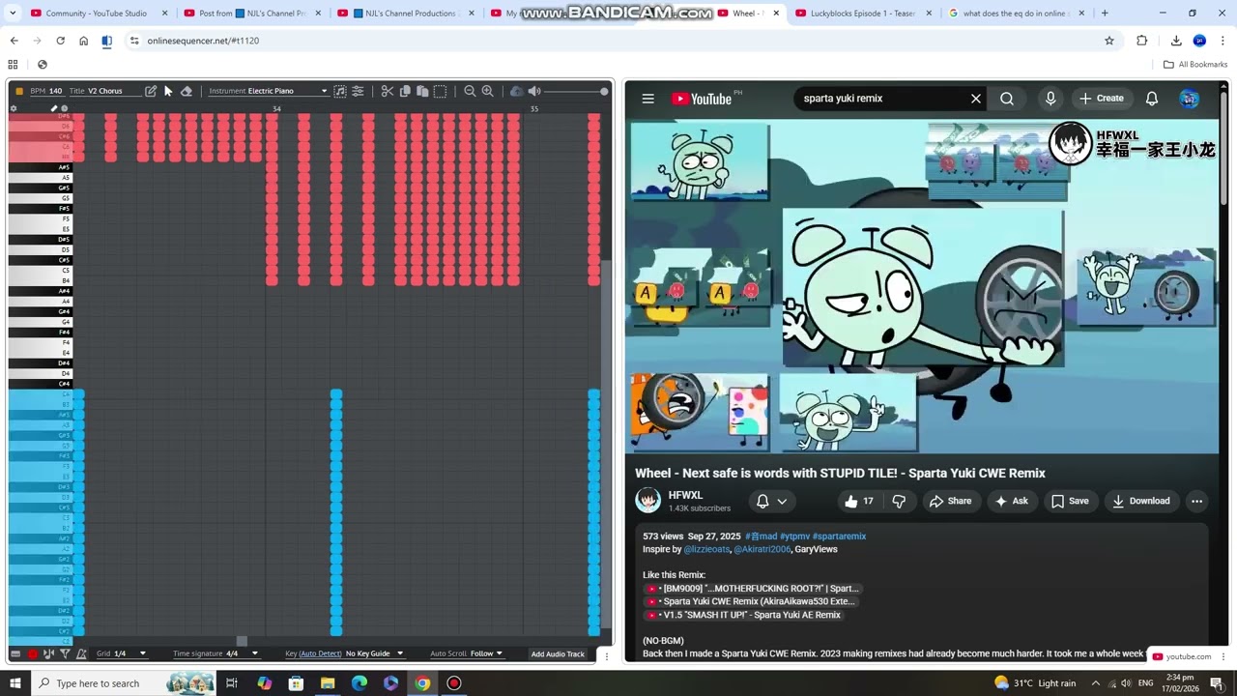Image resolution: width=1237 pixels, height=696 pixels.
Task: Open the HFWXL channel avatar
Action: (648, 501)
